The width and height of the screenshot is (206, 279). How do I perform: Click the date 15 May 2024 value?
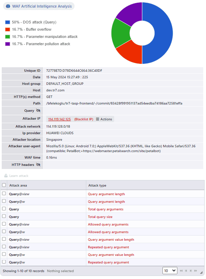point(67,77)
